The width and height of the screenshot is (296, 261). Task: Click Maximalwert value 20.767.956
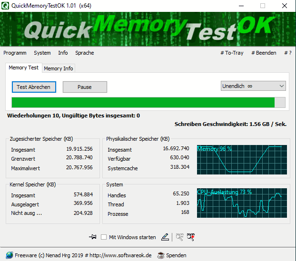click(x=79, y=167)
